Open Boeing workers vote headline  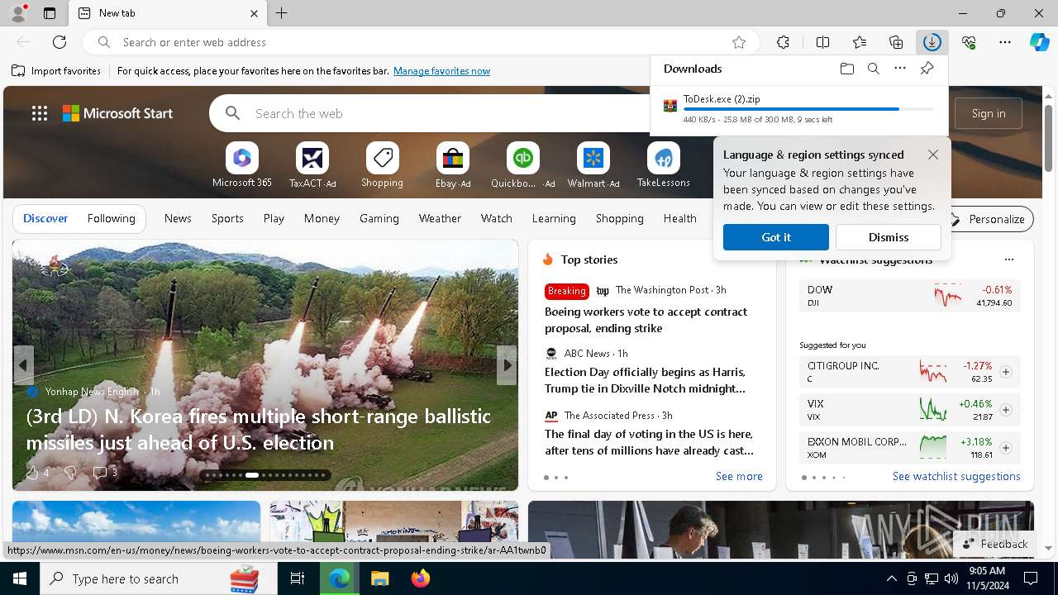click(x=646, y=320)
